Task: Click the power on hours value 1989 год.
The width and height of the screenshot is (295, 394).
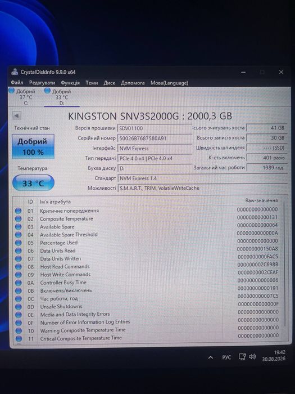Action: tap(266, 167)
